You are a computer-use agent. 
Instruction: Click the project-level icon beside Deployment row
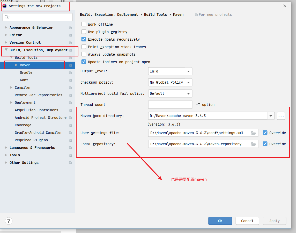70,103
